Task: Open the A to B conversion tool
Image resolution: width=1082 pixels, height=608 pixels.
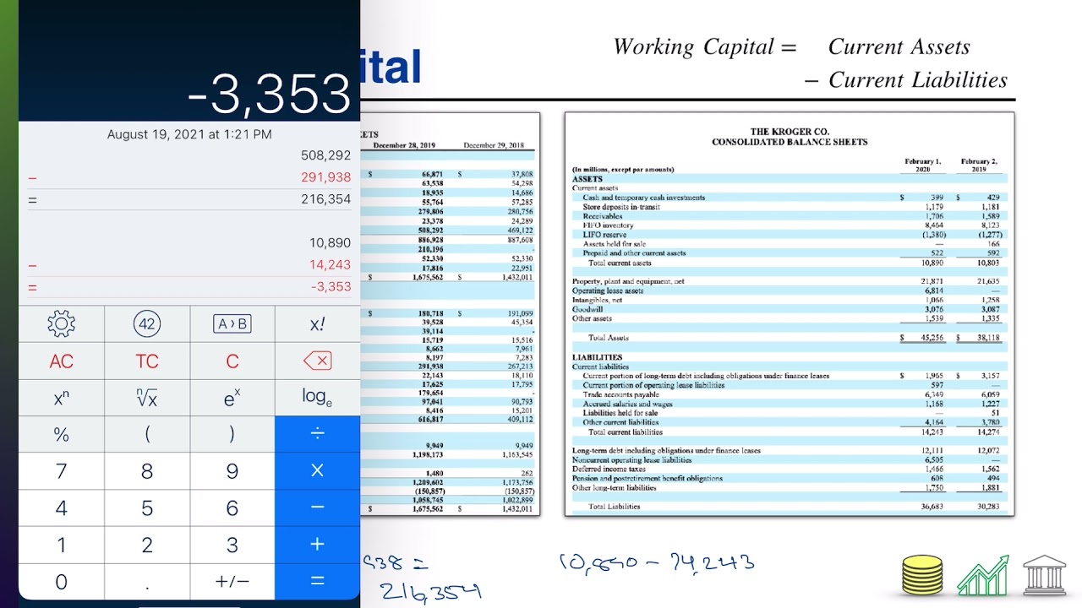Action: (232, 323)
